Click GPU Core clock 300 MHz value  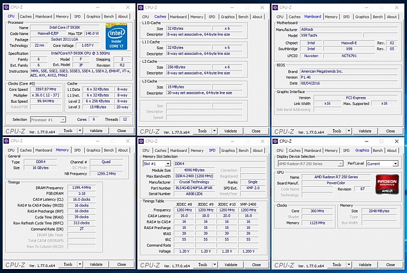[317, 211]
